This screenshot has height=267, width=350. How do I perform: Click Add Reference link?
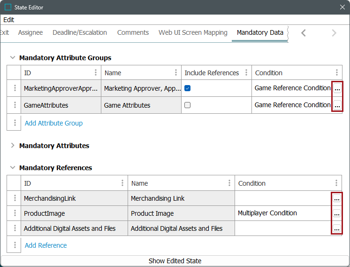coord(46,245)
